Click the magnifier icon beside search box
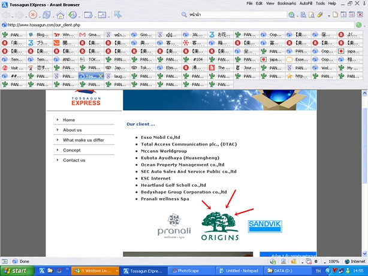 coord(184,14)
